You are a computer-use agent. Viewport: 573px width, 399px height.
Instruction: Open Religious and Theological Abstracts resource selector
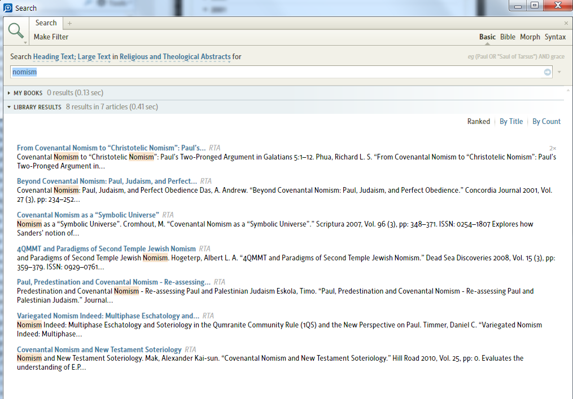point(175,56)
